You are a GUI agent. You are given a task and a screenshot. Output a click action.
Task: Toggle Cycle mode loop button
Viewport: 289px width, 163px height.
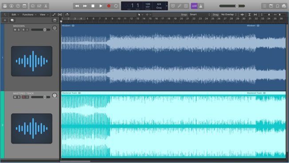click(x=116, y=6)
